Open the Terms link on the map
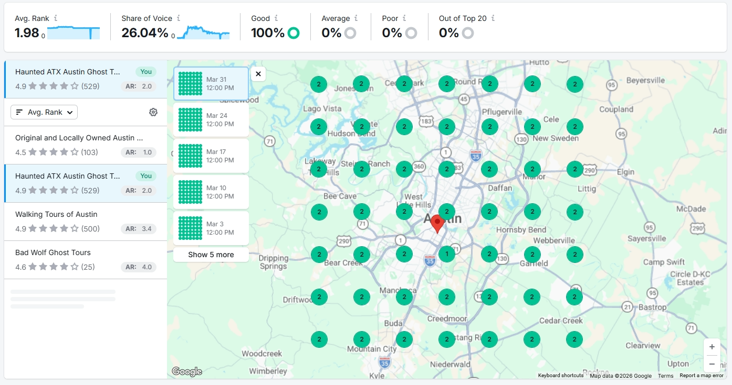The width and height of the screenshot is (732, 385). point(665,376)
